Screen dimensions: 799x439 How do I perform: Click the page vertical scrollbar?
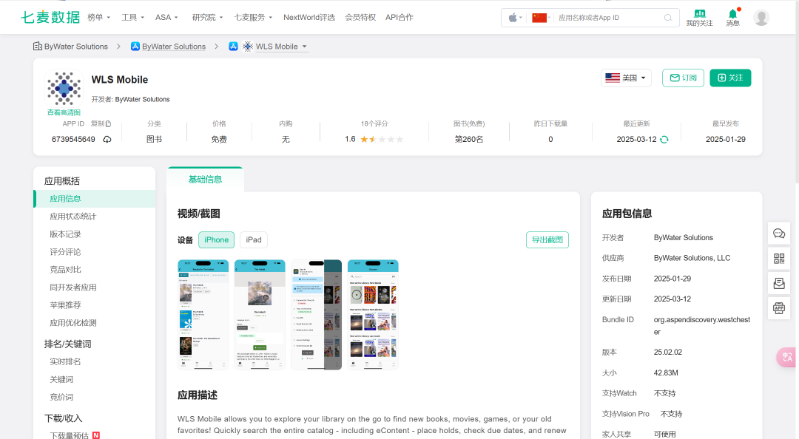pos(797,92)
